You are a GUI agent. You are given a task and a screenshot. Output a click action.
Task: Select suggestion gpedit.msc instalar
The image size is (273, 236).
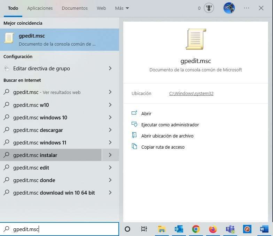tap(51, 155)
